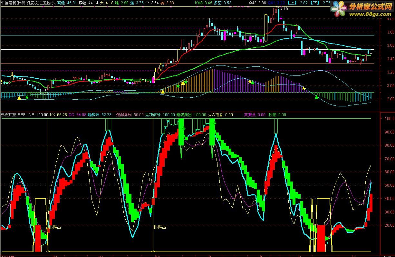Screen dimensions: 395x257
Task: Click the 3.60 price axis label
Action: click(390, 45)
